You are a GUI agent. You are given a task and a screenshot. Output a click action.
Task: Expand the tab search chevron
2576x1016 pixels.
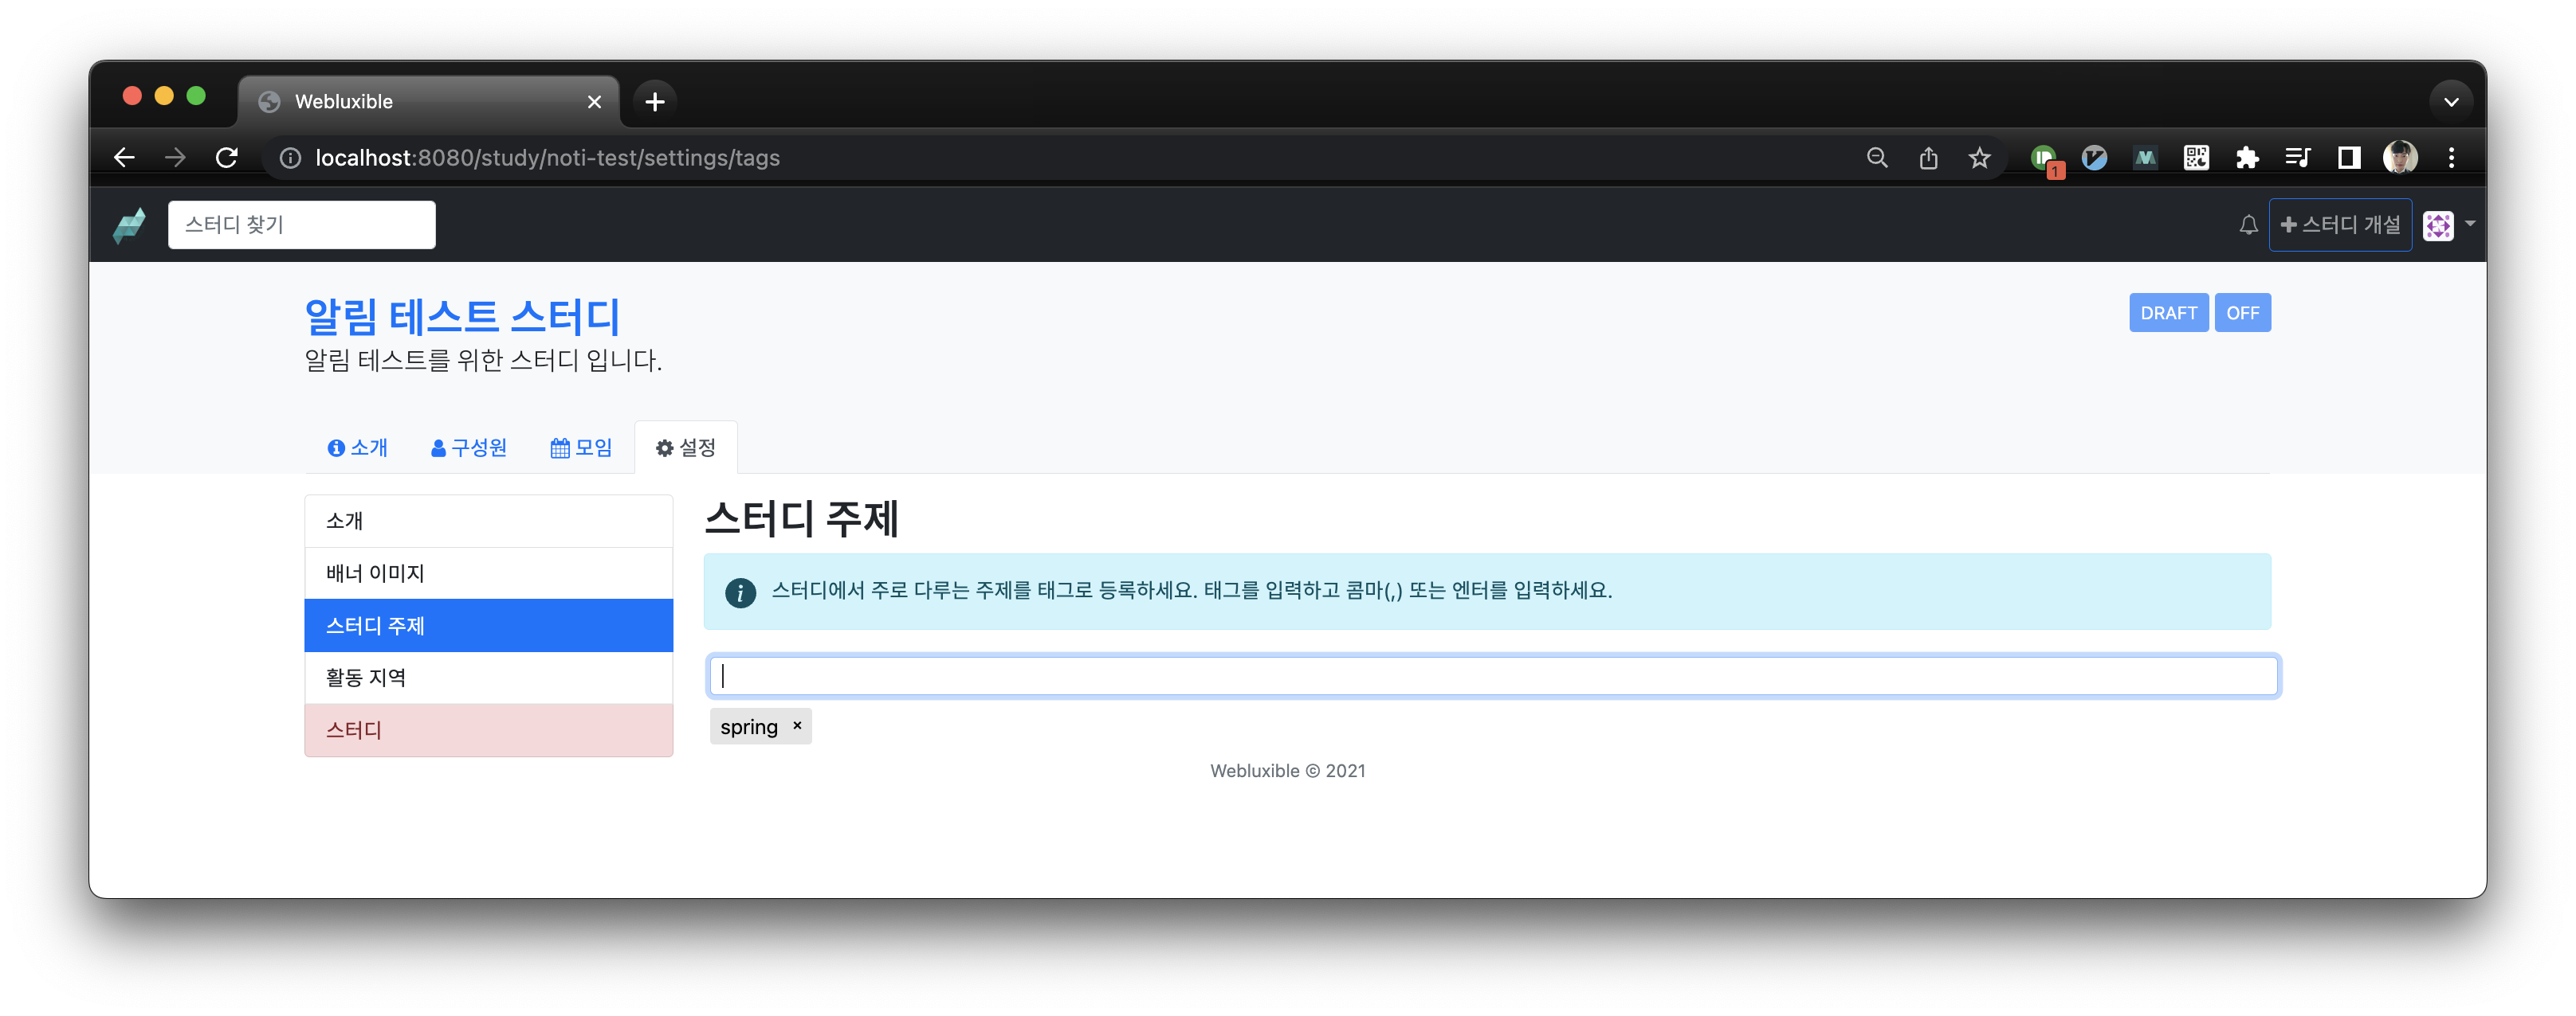click(x=2451, y=101)
